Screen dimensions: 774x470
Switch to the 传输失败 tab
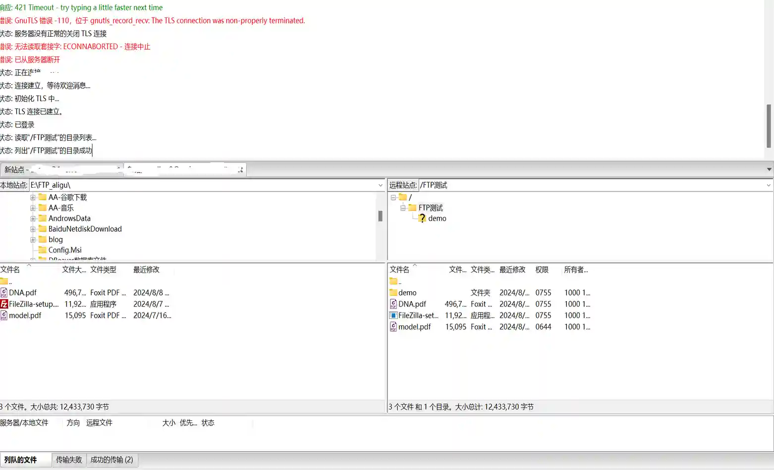pyautogui.click(x=69, y=460)
